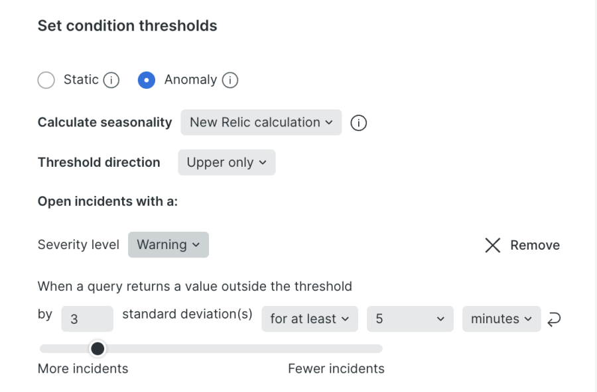Click the Remove button label
Screen dimensions: 597x392
[535, 246]
